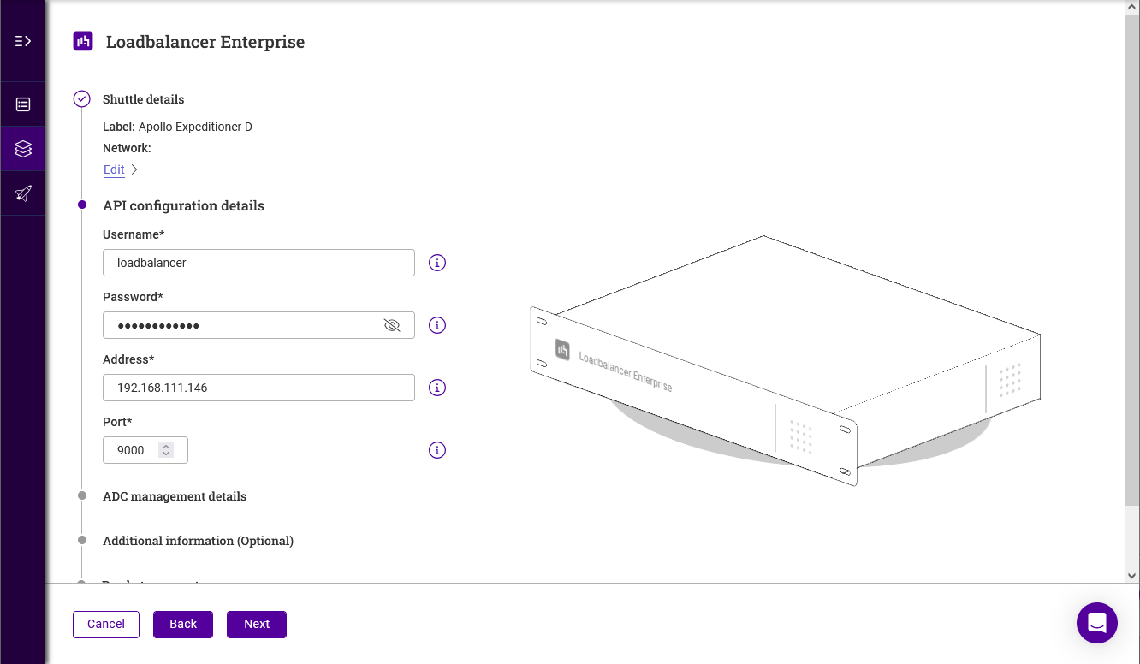Screen dimensions: 1140x664
Task: Click the 'Apollo Expeditioner D' label text
Action: pos(195,127)
